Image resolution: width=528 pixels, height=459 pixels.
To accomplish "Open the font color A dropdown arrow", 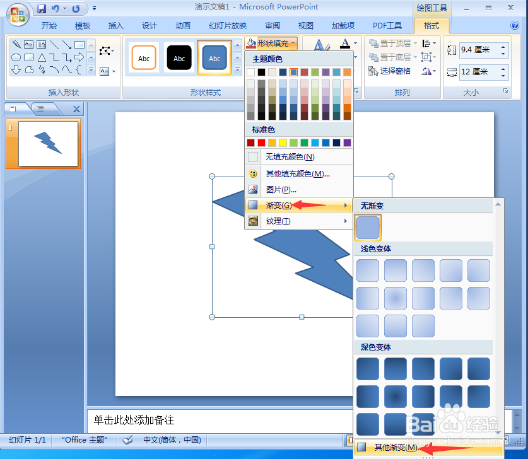I will coord(356,43).
